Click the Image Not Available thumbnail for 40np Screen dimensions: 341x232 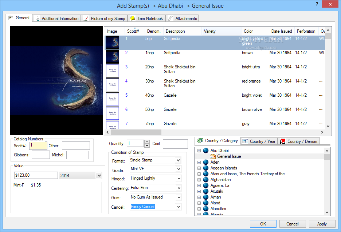(113, 99)
